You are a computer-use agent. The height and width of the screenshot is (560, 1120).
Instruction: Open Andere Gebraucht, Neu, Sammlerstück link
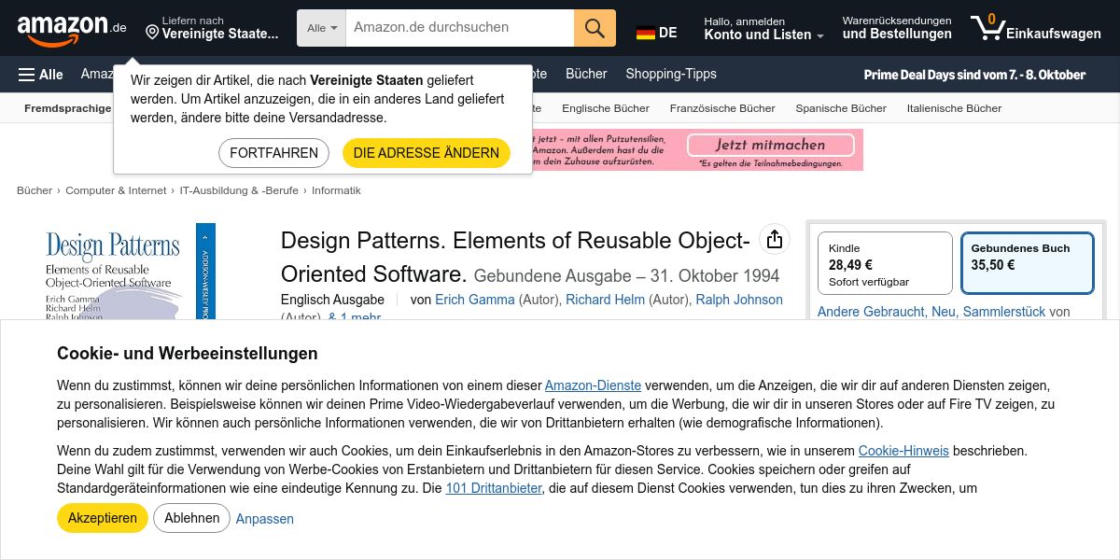coord(931,312)
